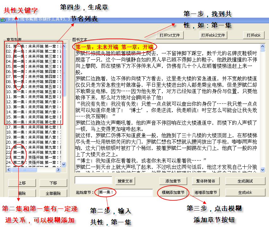269x227 pixels.
Task: Move chapter down with 下移 button
Action: (53, 183)
